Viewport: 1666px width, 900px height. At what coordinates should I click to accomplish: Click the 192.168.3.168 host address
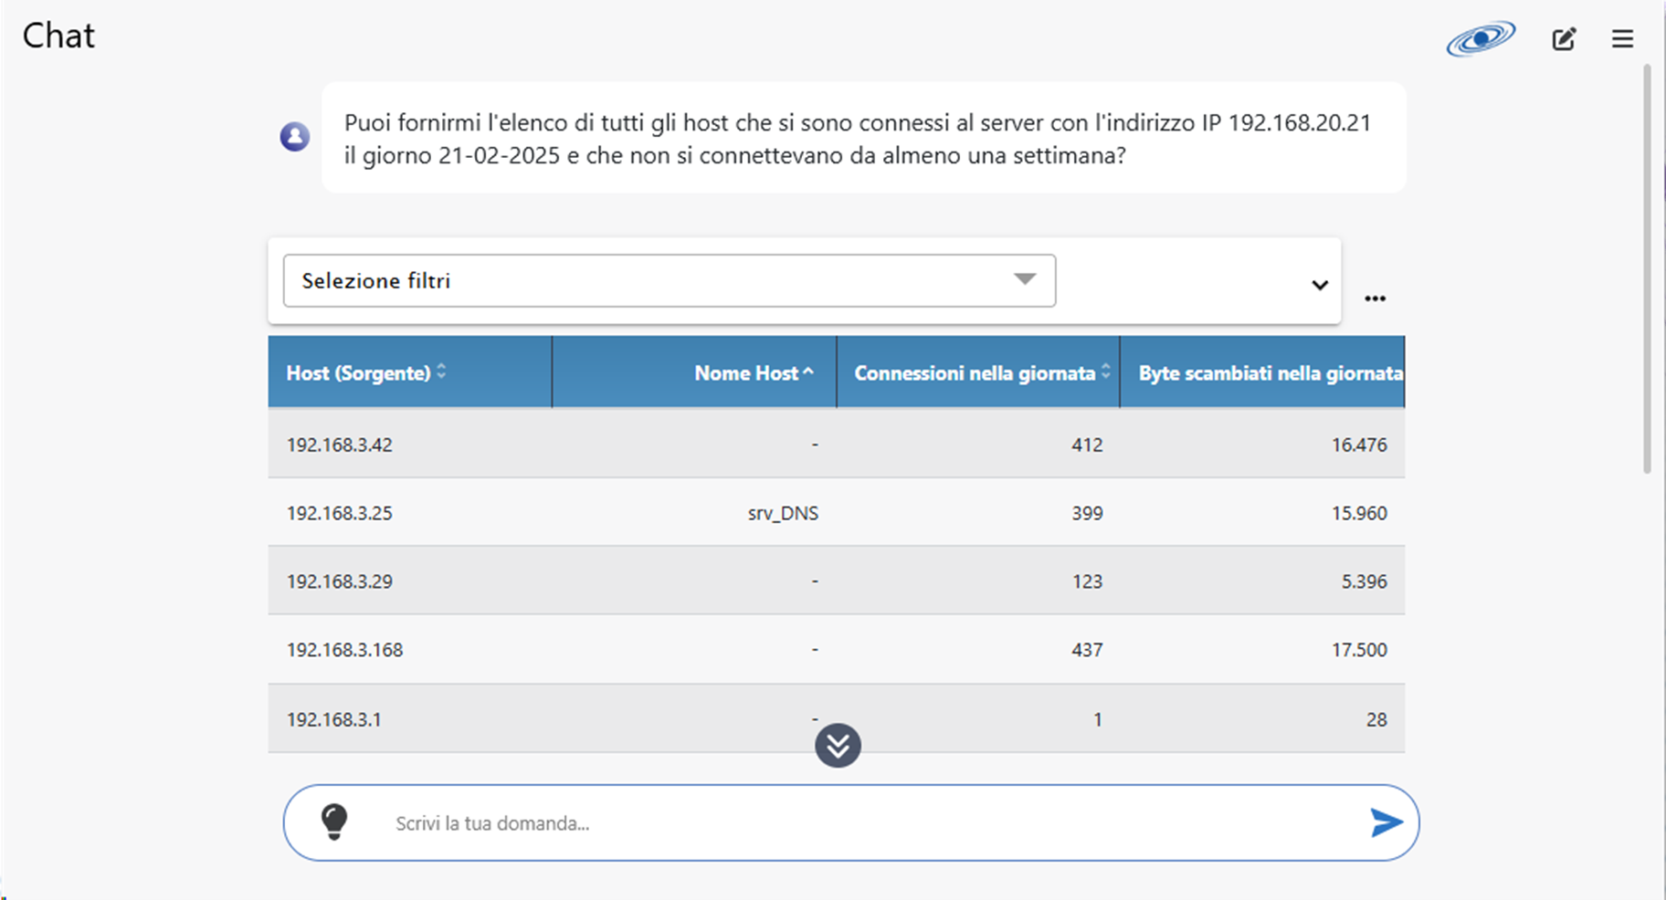tap(344, 650)
